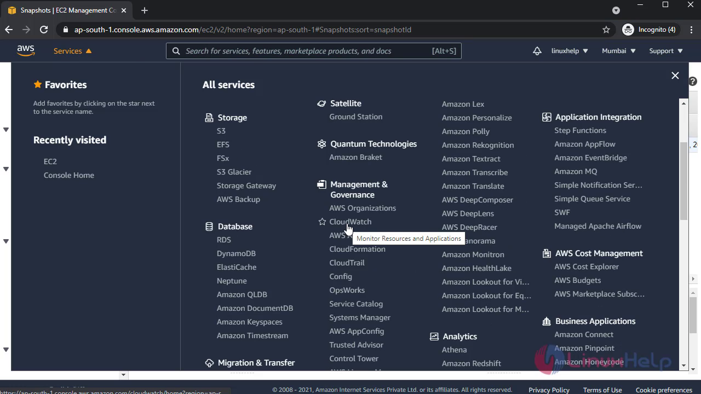Open DynamoDB
This screenshot has width=701, height=394.
coord(236,253)
